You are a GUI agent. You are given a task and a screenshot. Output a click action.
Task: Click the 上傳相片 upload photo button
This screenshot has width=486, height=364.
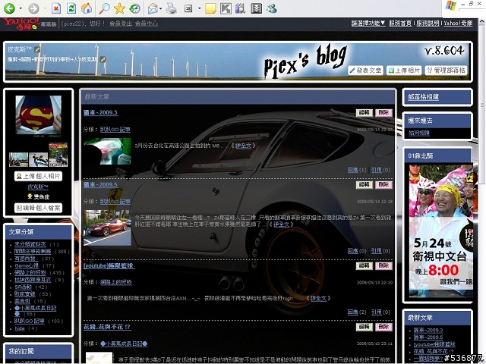click(405, 71)
